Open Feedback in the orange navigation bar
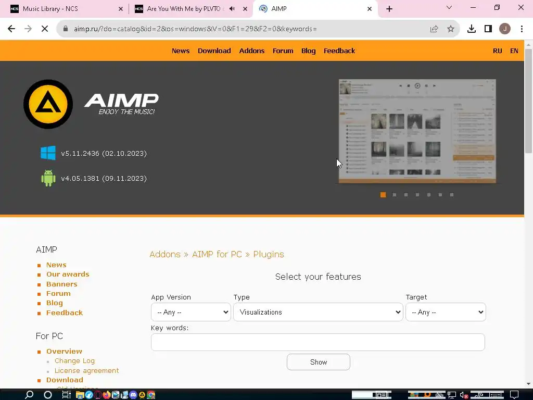The height and width of the screenshot is (400, 533). pos(339,51)
